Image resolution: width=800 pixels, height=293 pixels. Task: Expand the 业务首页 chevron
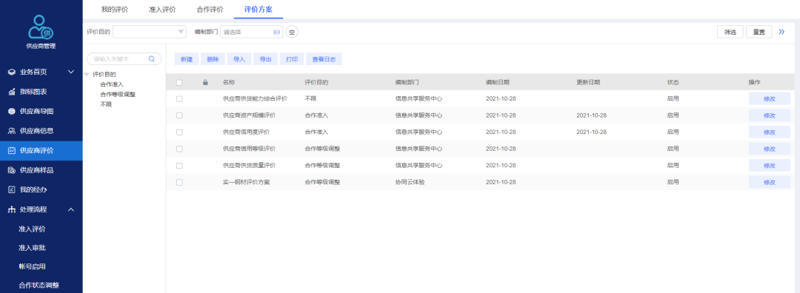71,72
